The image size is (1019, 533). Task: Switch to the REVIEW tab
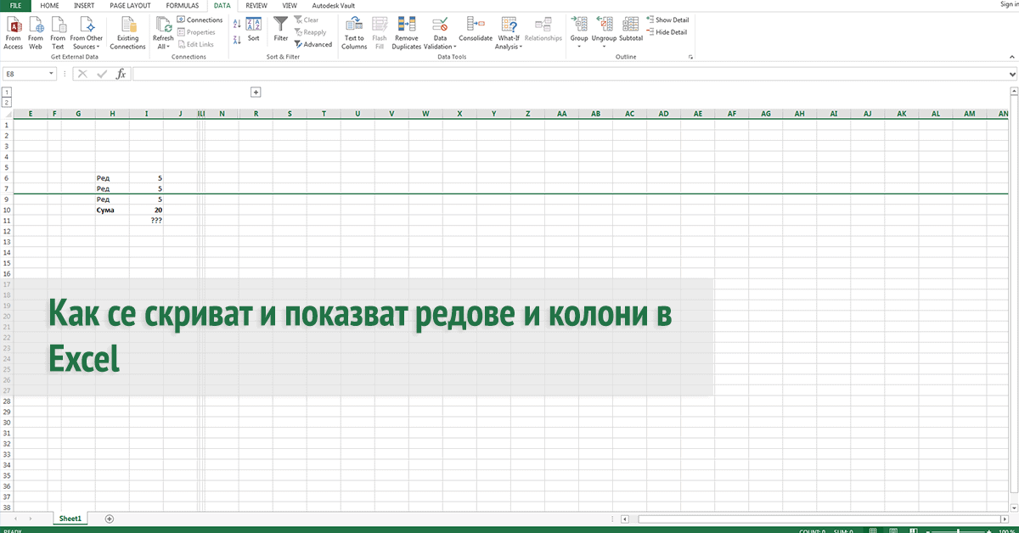tap(256, 4)
